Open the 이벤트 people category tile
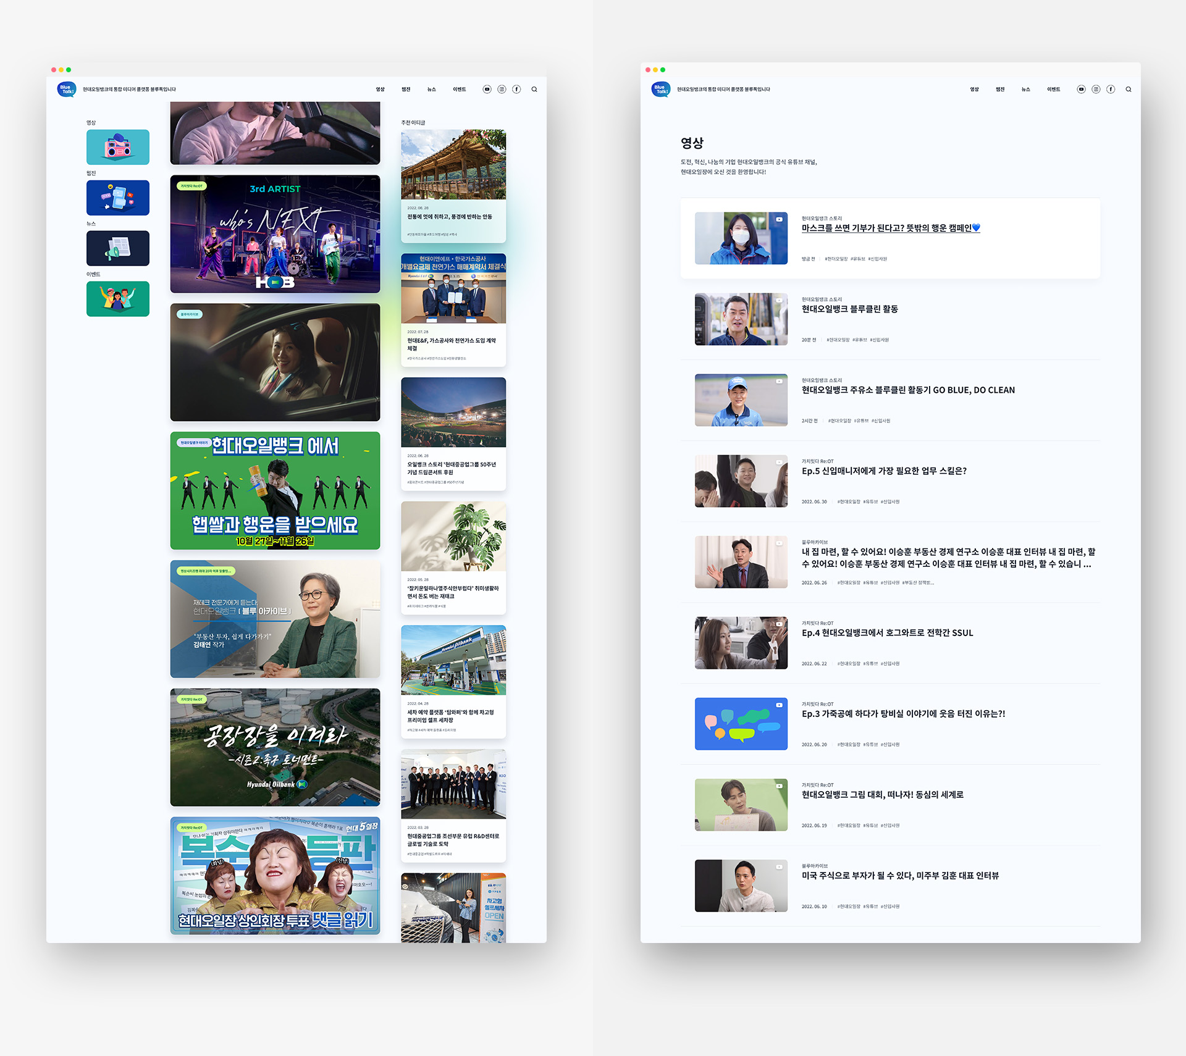Screen dimensions: 1186x1056 [118, 299]
